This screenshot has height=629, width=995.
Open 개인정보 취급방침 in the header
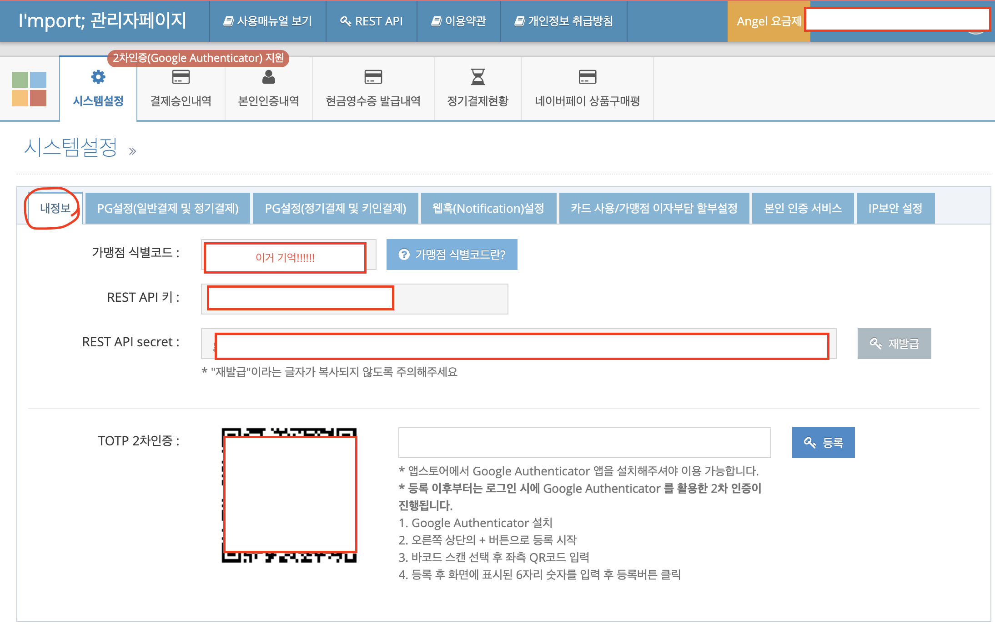563,21
